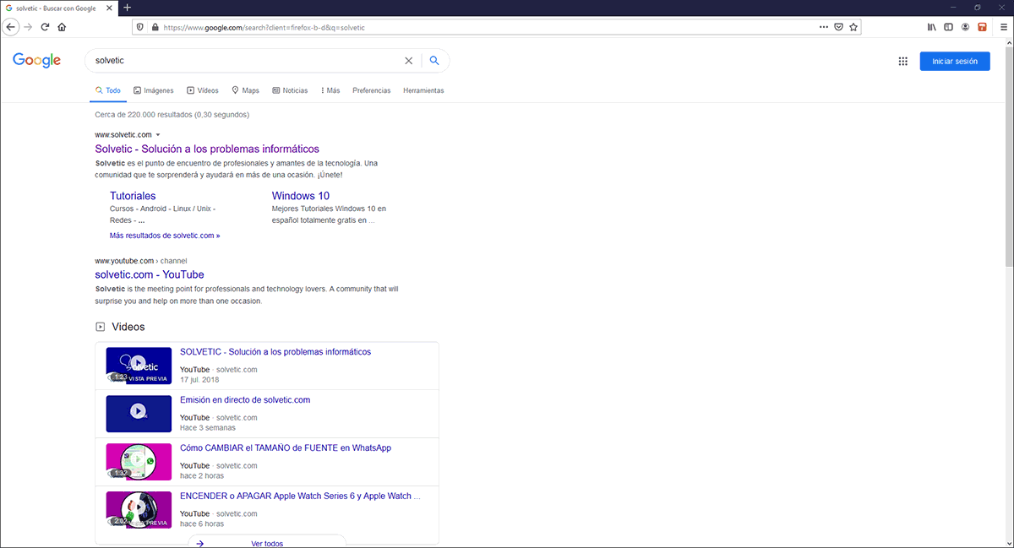1014x548 pixels.
Task: Open the Windows 10 sitelink
Action: pos(301,196)
